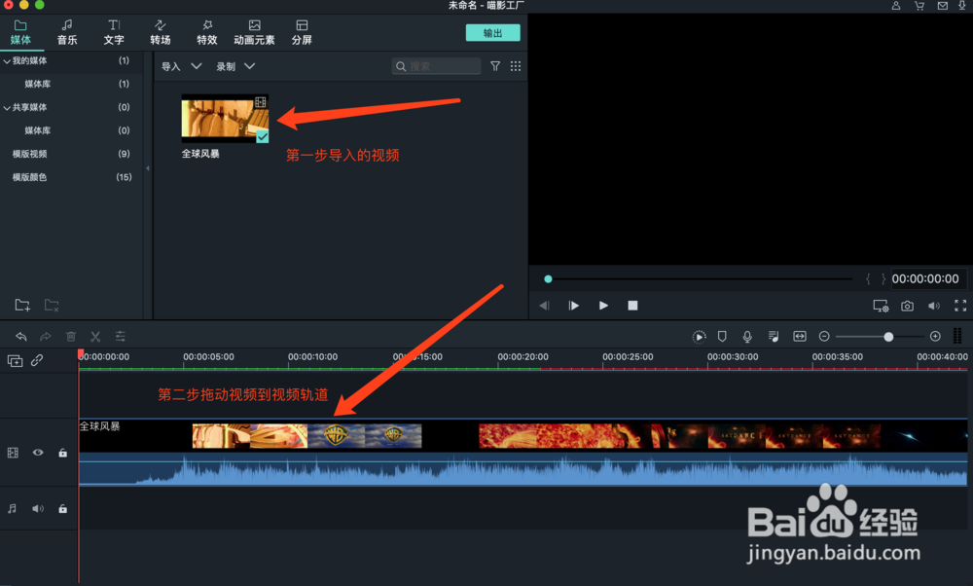Open the 文字 text tab
973x586 pixels.
[114, 32]
